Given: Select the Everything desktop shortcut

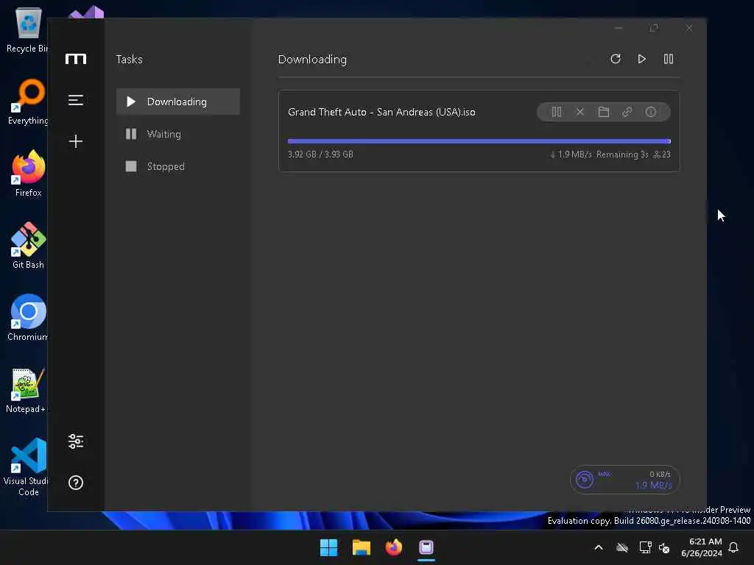Looking at the screenshot, I should coord(29,102).
